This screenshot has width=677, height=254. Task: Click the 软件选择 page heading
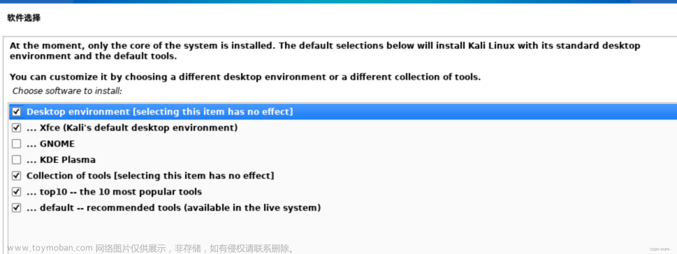24,18
